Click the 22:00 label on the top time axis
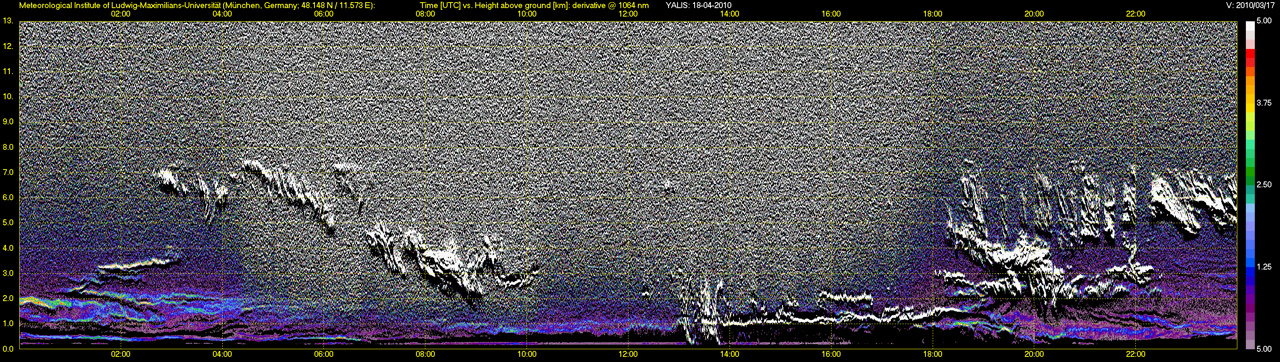1280x362 pixels. click(1136, 14)
